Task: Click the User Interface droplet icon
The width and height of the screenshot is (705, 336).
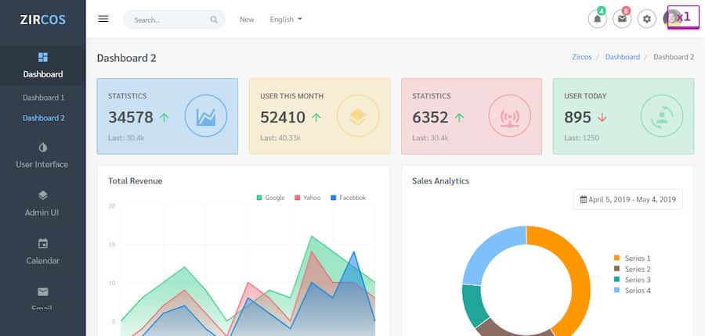Action: tap(43, 147)
